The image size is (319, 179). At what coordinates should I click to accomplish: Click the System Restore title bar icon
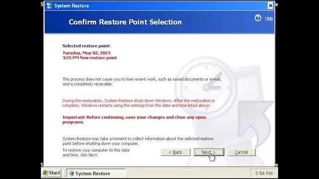[49, 5]
